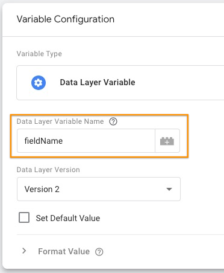Click help icon beside Data Layer Variable Name
Screen dimensions: 224x273
coord(113,121)
